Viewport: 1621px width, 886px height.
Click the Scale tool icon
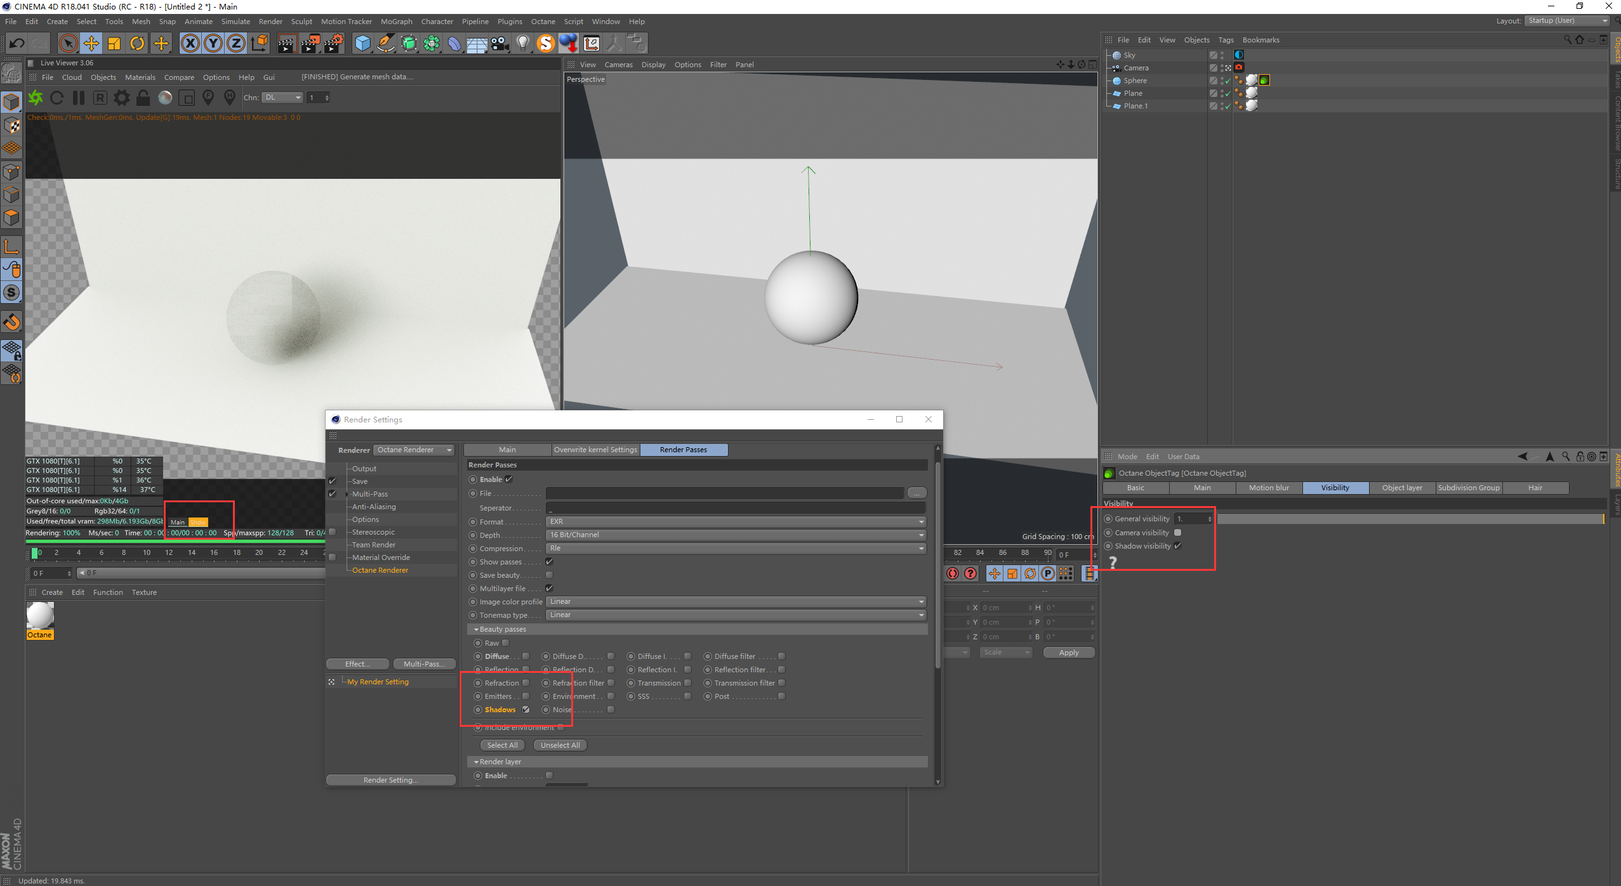114,43
